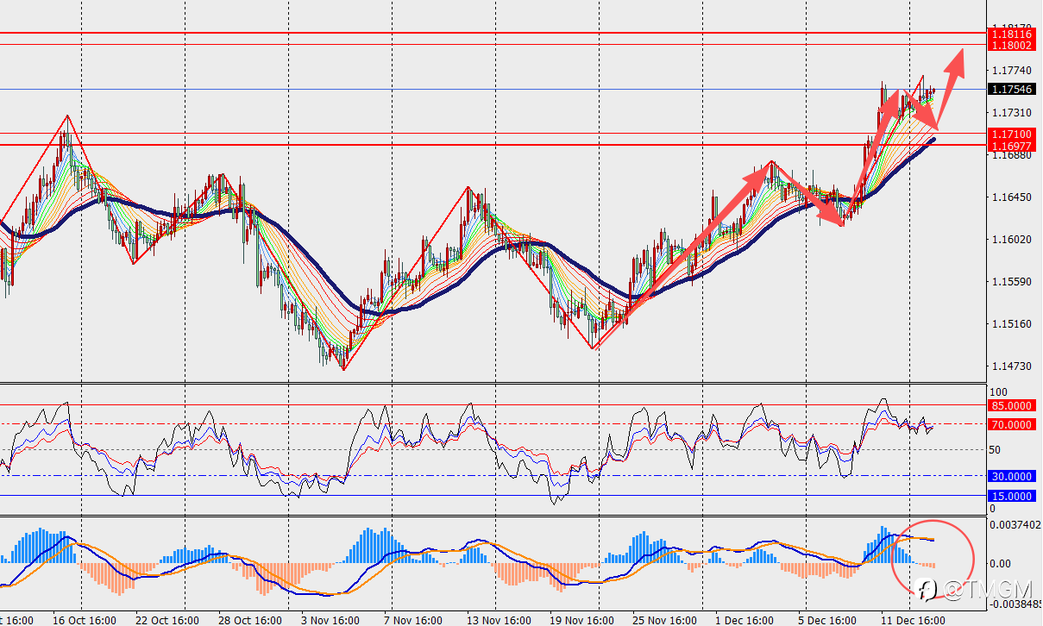1043x626 pixels.
Task: Click the 25 Nov 16:00 date label
Action: coord(664,620)
